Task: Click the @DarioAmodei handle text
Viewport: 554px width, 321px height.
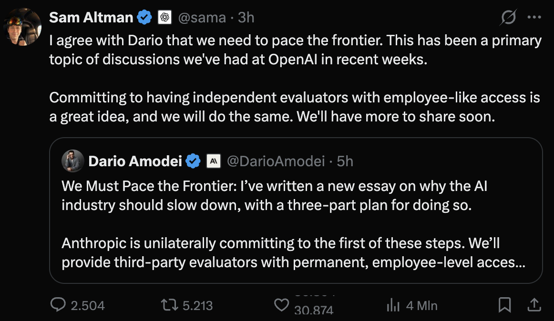Action: click(x=276, y=161)
